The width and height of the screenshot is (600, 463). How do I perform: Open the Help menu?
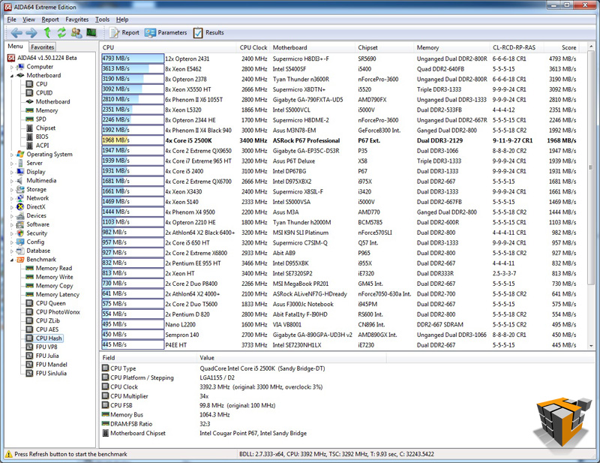tap(122, 20)
